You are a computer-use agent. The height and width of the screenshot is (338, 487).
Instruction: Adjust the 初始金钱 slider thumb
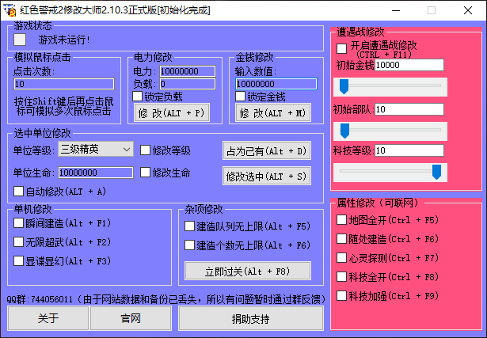coord(344,86)
